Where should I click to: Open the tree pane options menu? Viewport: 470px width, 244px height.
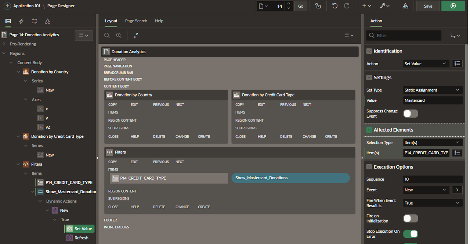pyautogui.click(x=84, y=35)
